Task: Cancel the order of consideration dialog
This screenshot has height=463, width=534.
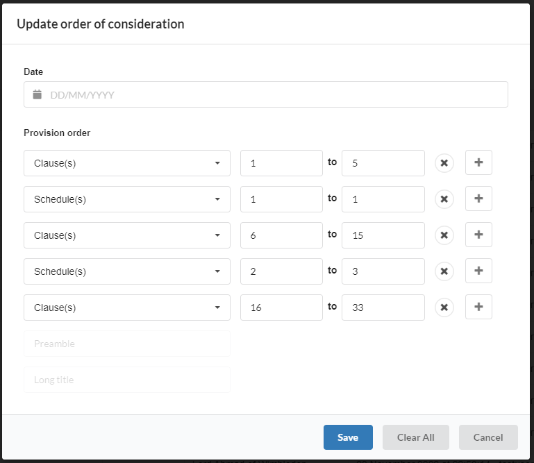Action: (x=488, y=437)
